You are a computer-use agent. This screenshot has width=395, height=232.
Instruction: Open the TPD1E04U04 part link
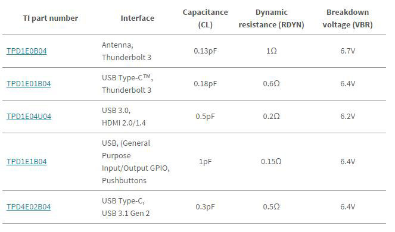[29, 117]
